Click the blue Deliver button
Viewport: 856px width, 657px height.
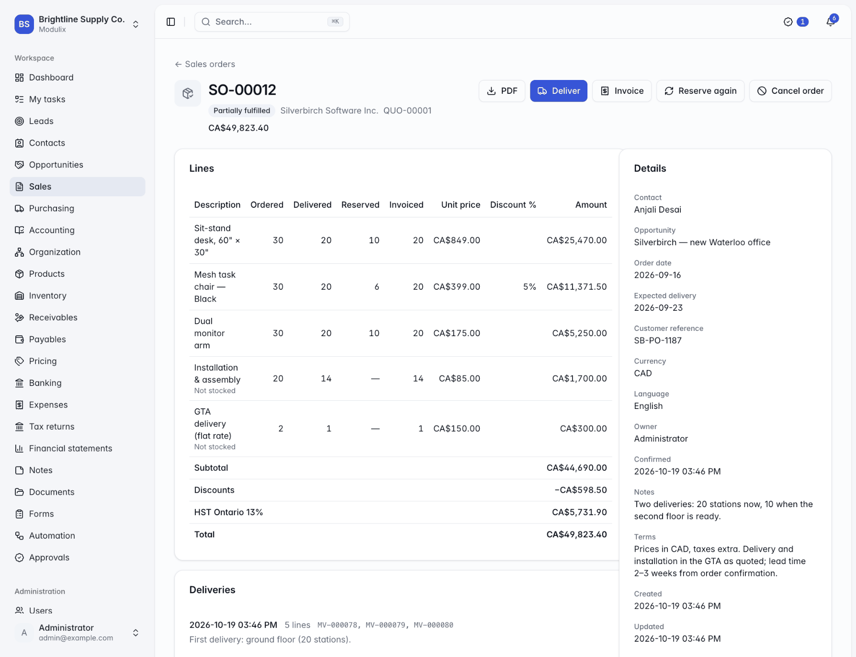click(558, 91)
